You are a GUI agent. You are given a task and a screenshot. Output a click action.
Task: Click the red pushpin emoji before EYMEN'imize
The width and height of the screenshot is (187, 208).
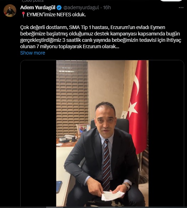23,15
